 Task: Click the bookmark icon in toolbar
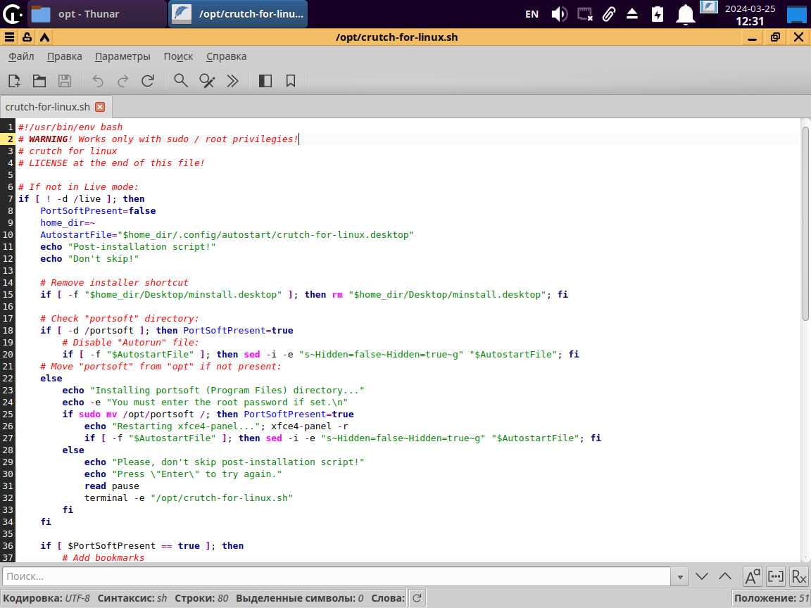(x=291, y=81)
